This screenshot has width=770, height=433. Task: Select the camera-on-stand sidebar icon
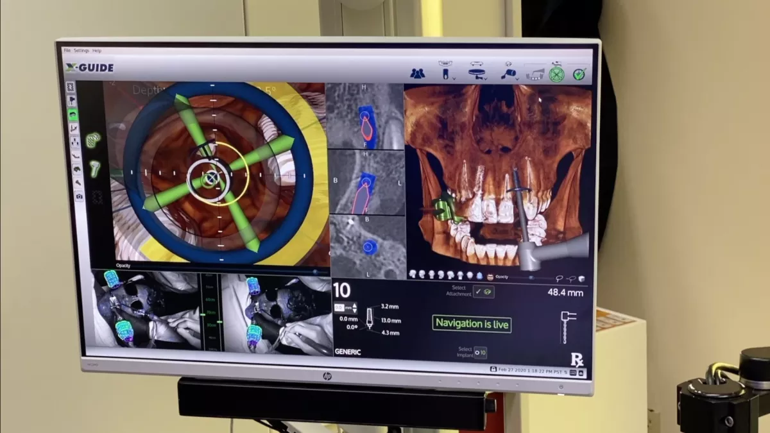tap(72, 100)
